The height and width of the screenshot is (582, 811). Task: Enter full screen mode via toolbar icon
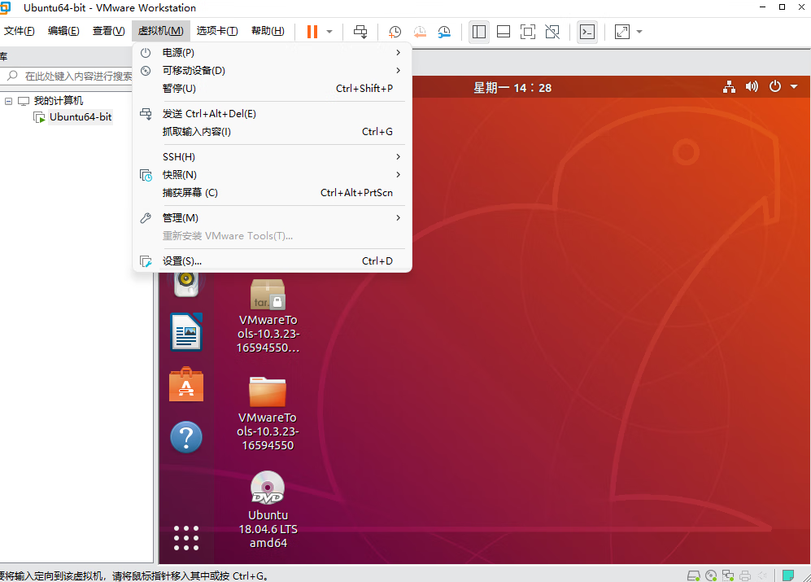click(x=528, y=32)
